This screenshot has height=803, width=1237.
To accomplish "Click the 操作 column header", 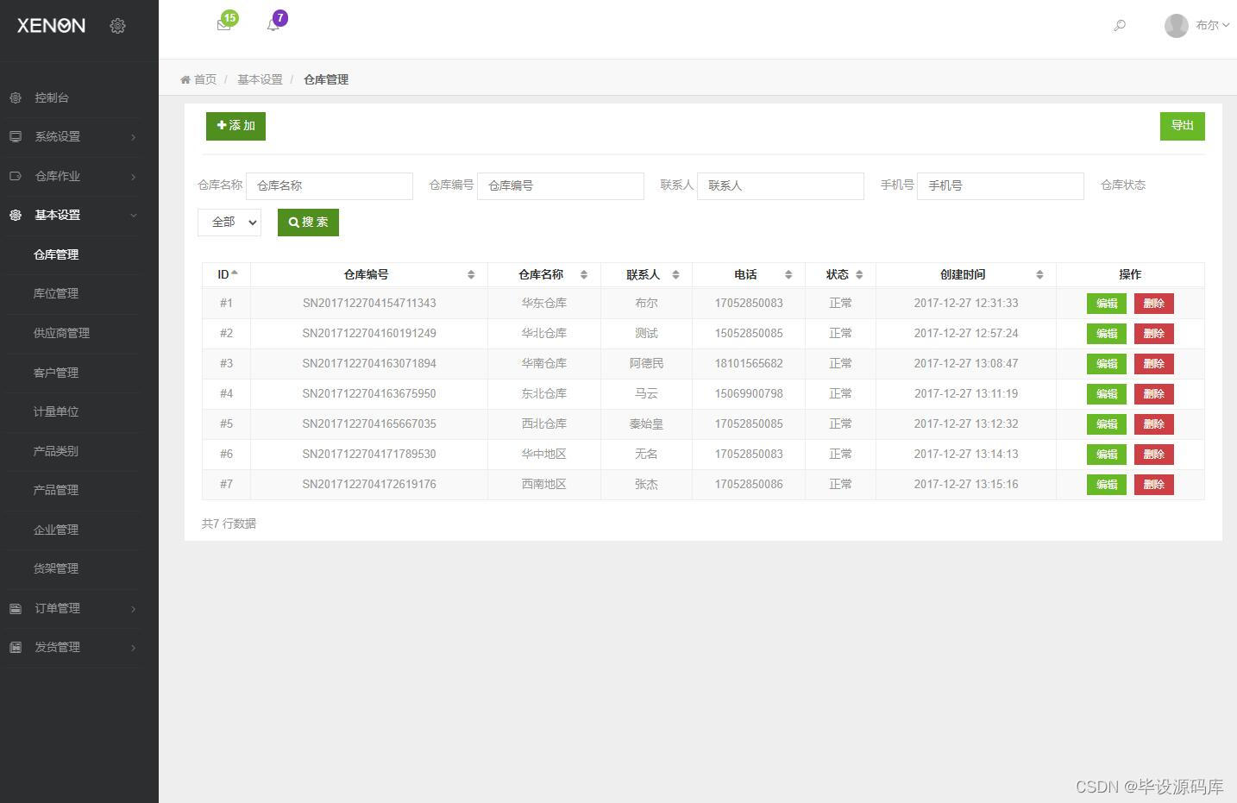I will click(x=1130, y=274).
